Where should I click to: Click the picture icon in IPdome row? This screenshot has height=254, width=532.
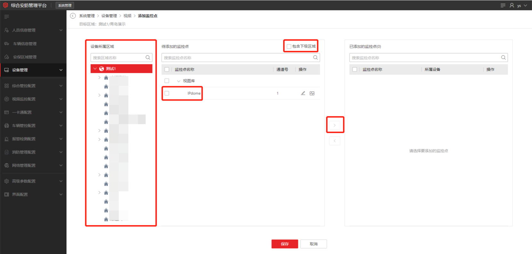click(312, 93)
